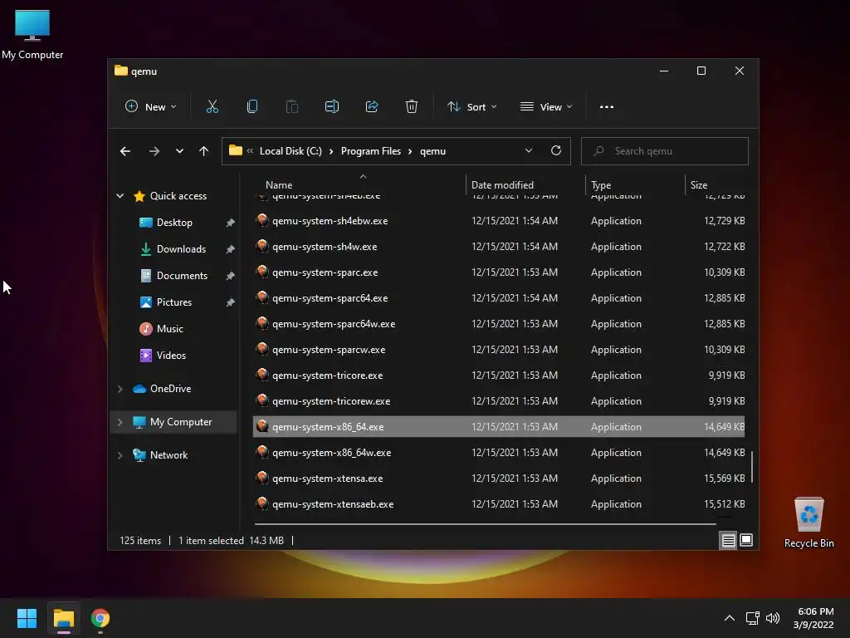Open Documents in navigation pane
This screenshot has height=638, width=850.
click(x=182, y=276)
